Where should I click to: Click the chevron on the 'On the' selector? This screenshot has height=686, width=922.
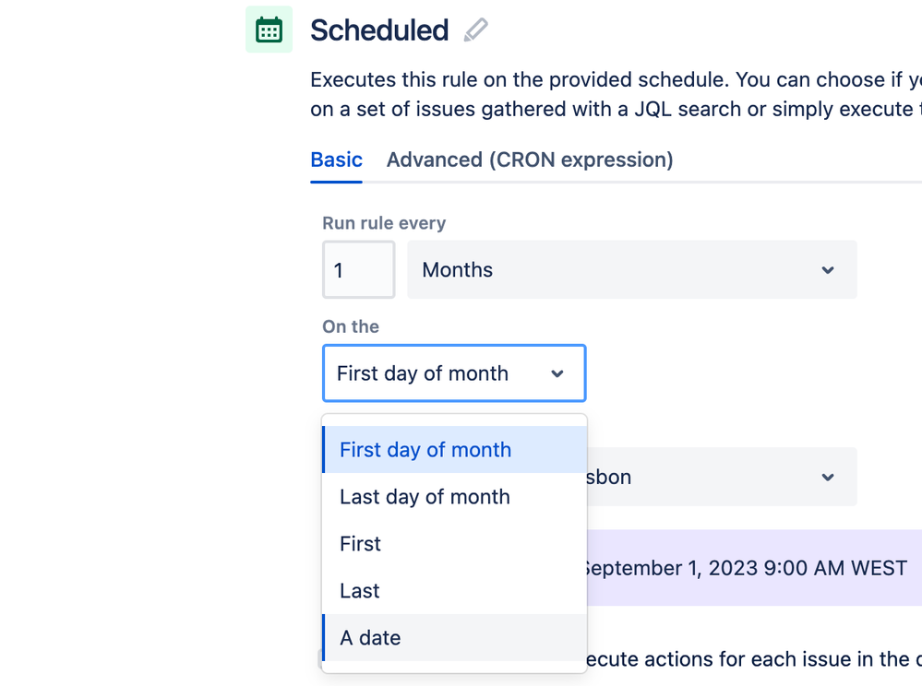click(x=557, y=373)
